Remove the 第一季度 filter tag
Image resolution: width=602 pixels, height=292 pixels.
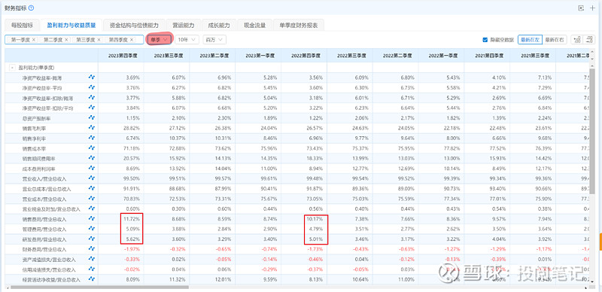(x=34, y=40)
